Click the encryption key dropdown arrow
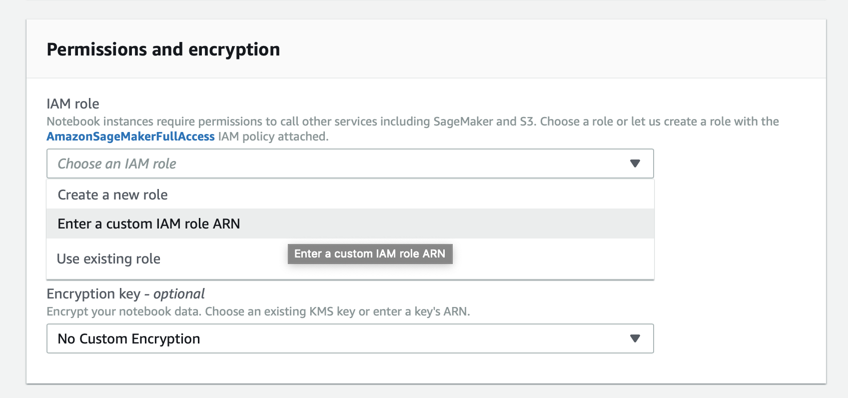The height and width of the screenshot is (398, 848). (x=635, y=338)
